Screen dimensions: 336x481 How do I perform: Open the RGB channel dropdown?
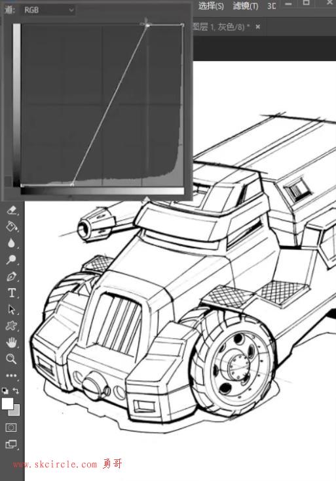coord(48,10)
